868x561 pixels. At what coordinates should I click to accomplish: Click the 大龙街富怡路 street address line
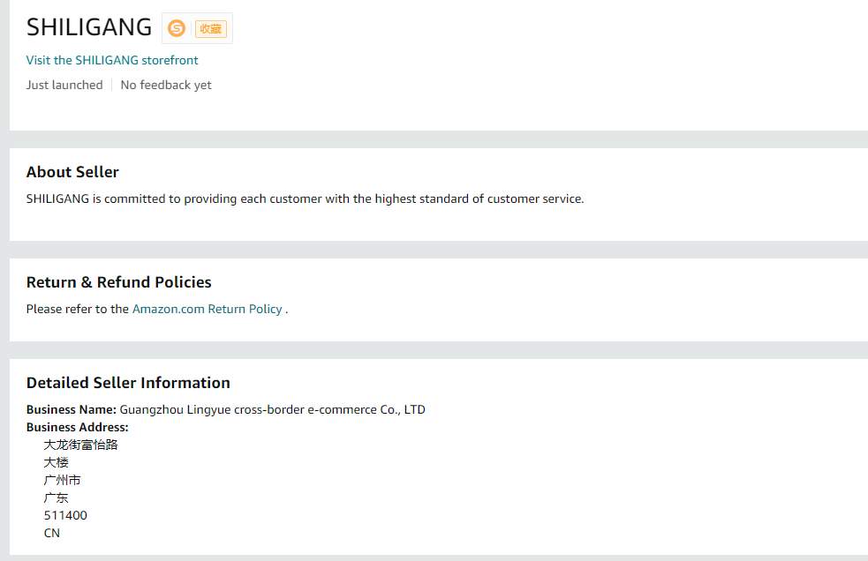81,445
